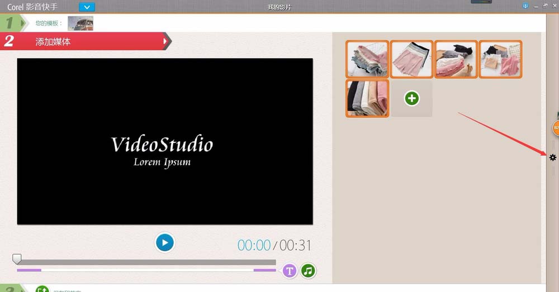Restore down the Corel window
559x292 pixels.
point(545,6)
